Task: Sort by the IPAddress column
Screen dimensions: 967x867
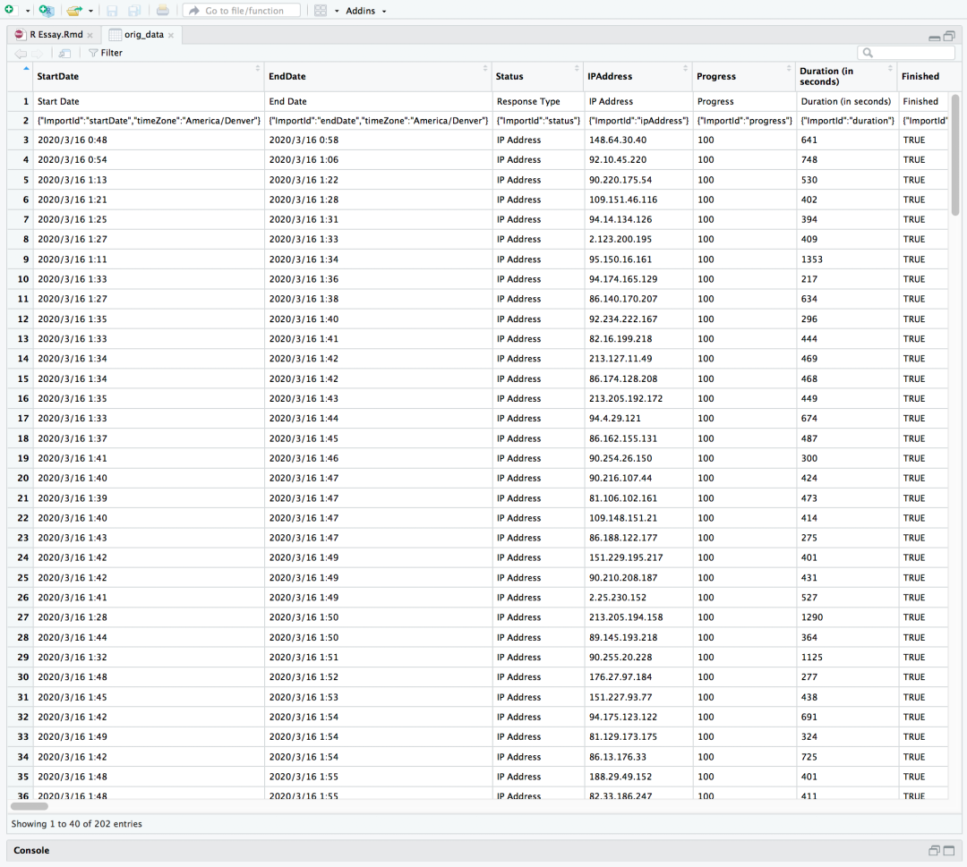Action: pyautogui.click(x=638, y=76)
